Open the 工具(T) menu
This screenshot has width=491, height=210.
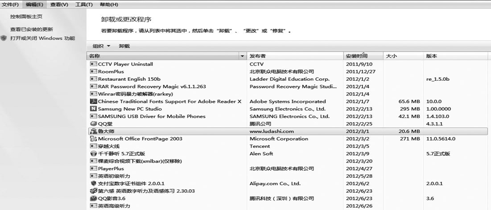(x=84, y=5)
